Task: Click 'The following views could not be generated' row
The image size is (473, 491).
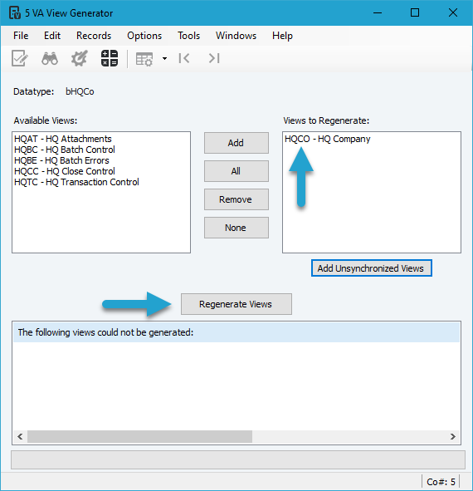Action: click(x=236, y=332)
